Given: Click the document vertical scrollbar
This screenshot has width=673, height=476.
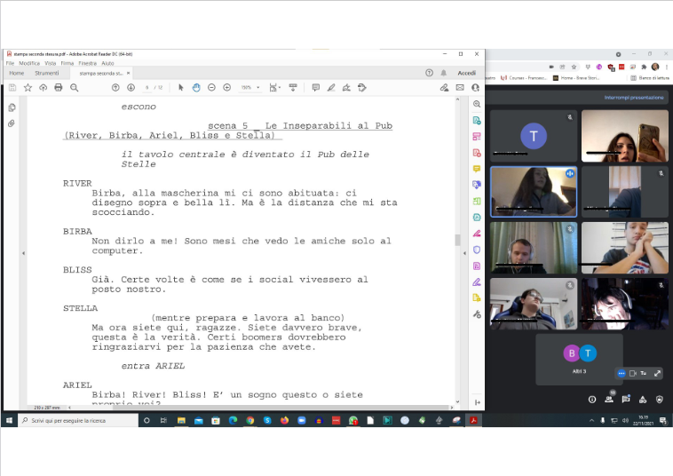Looking at the screenshot, I should tap(457, 239).
